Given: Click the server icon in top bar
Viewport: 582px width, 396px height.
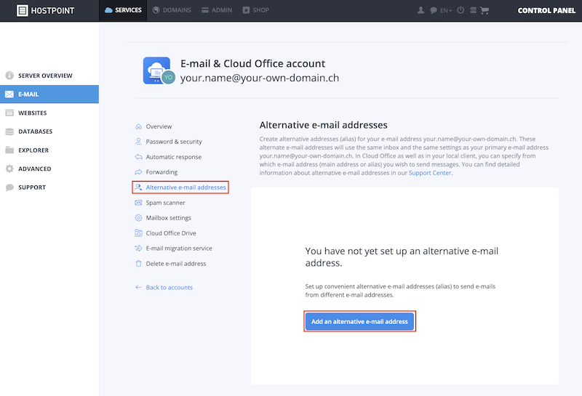Looking at the screenshot, I should click(473, 10).
